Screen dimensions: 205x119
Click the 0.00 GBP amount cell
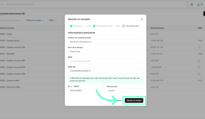pos(155,60)
